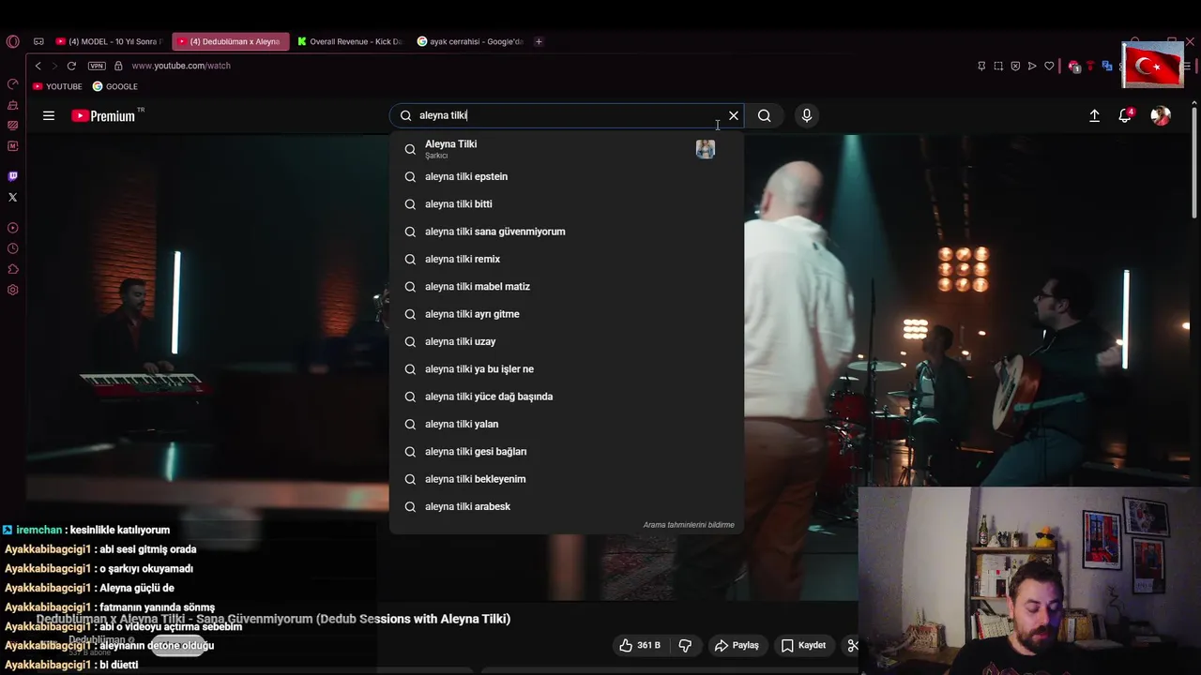Open the Twitch sidebar panel
The image size is (1201, 675).
pos(12,176)
